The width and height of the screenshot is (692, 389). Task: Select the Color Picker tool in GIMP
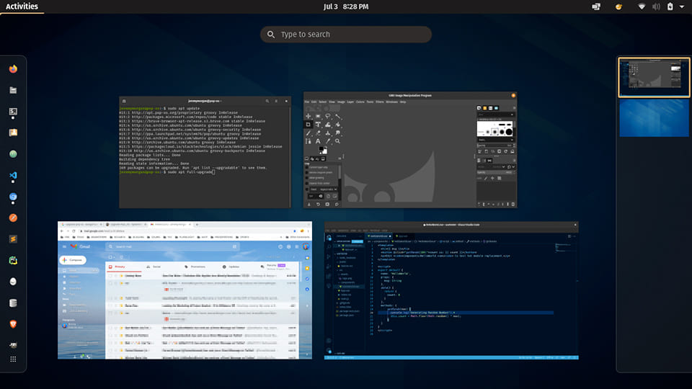328,141
